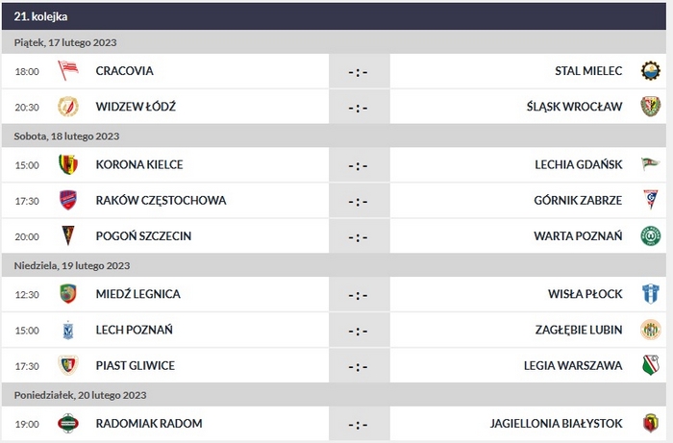
Task: Click the Radomiak Radom logo
Action: [67, 424]
